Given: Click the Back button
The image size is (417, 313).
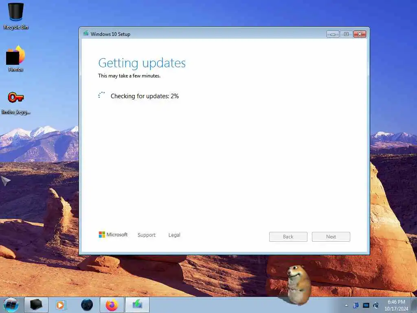Looking at the screenshot, I should tap(288, 237).
